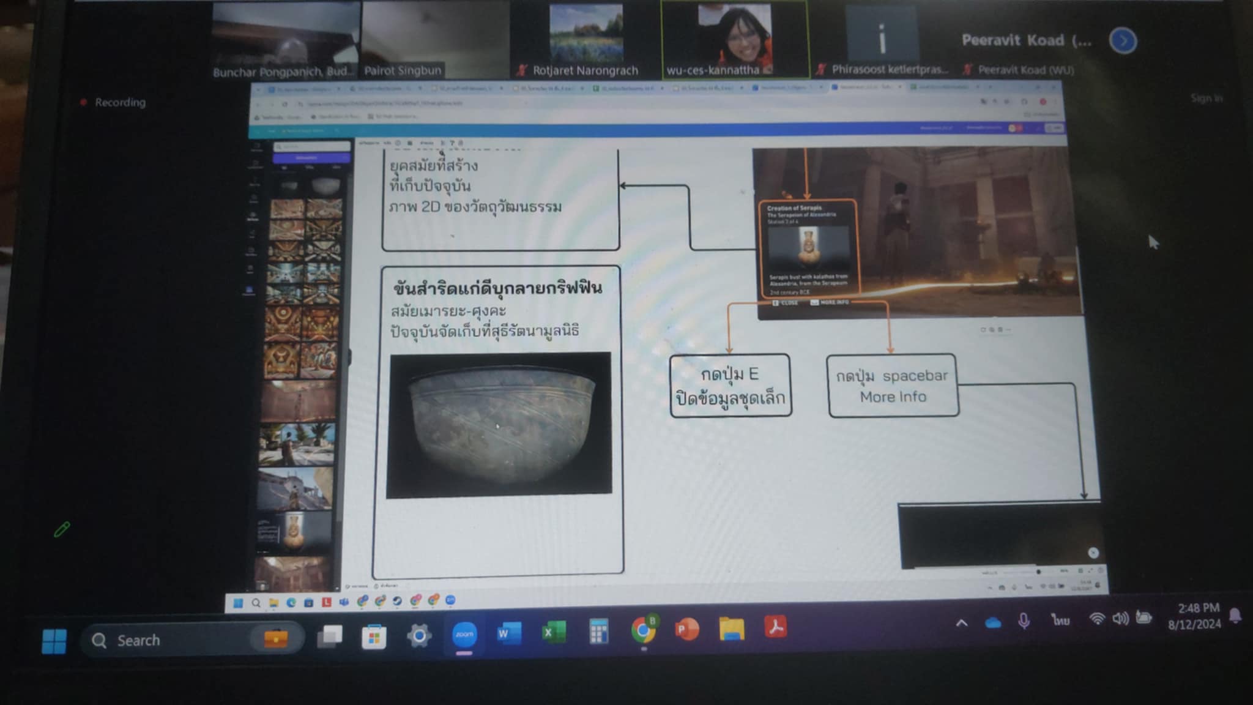Launch Microsoft Word from the taskbar
This screenshot has height=705, width=1253.
point(508,633)
